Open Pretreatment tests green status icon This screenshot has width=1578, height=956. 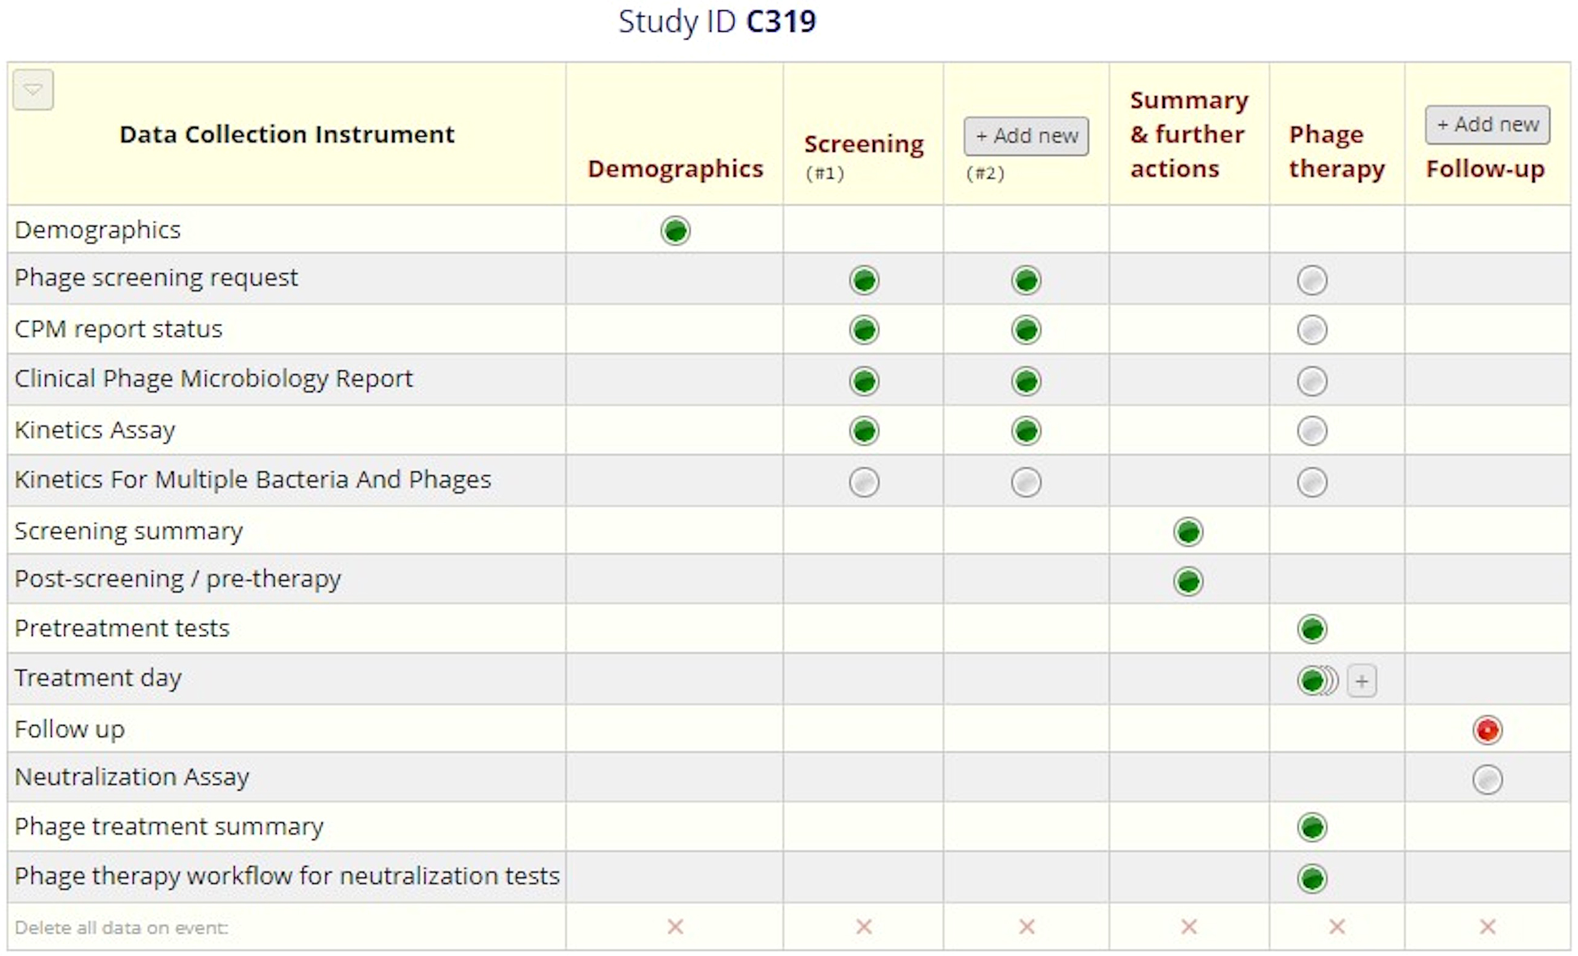click(x=1312, y=629)
